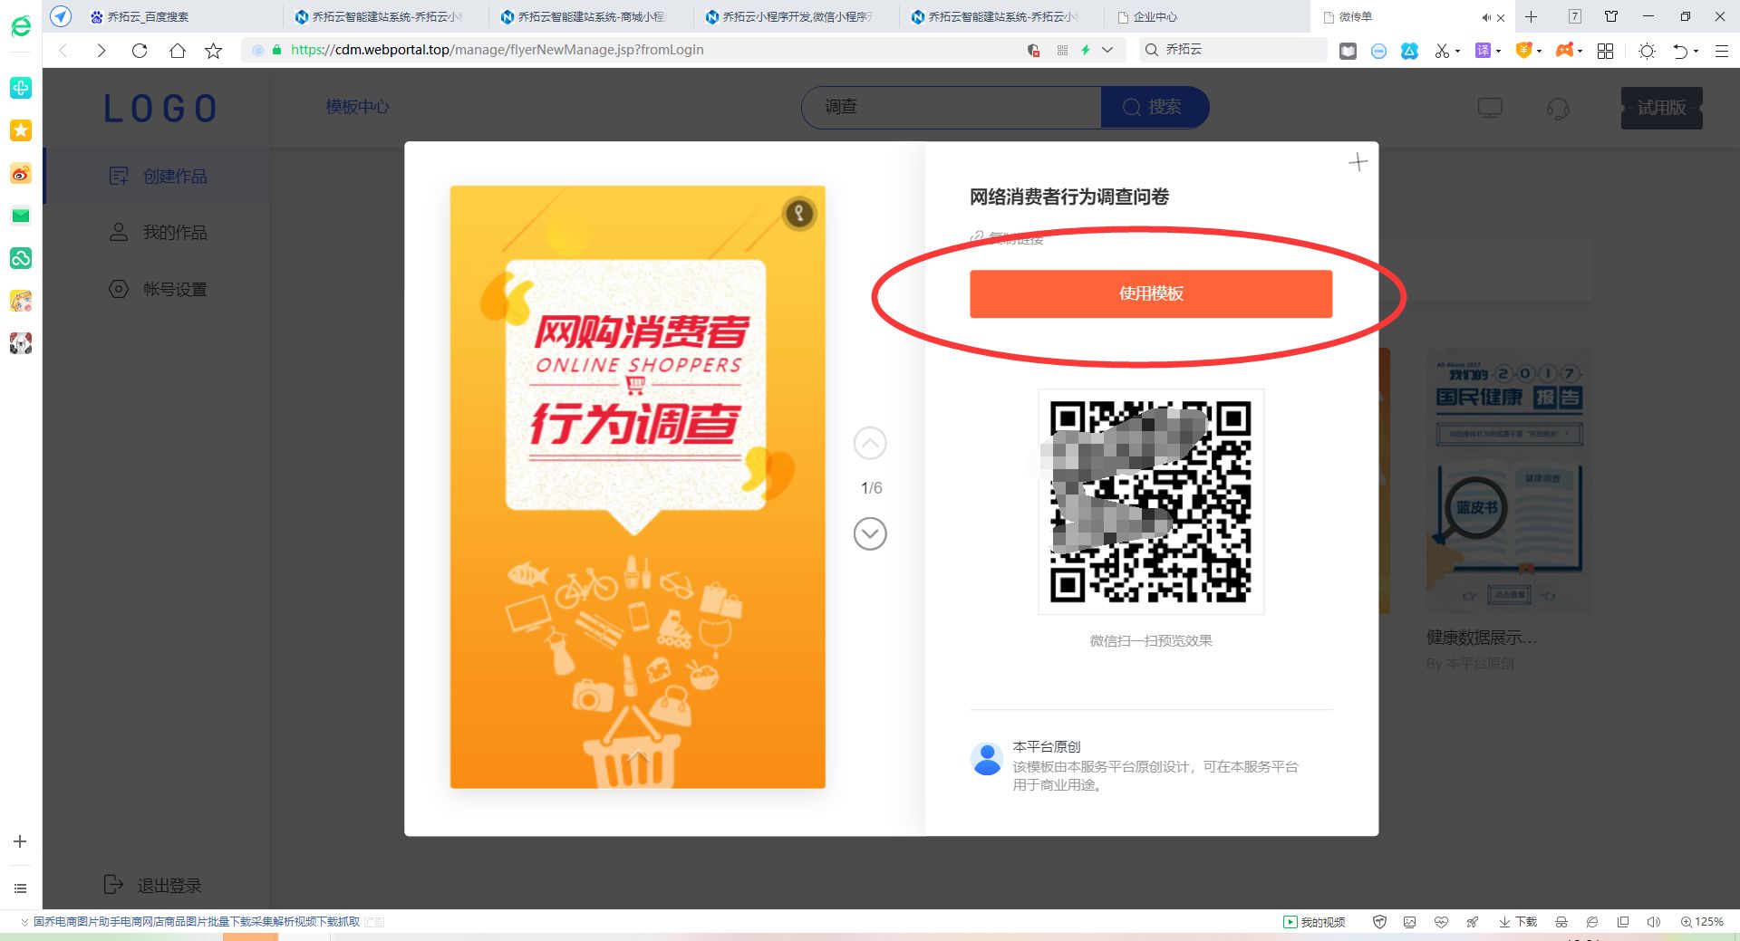Reload the current page
This screenshot has width=1740, height=941.
point(140,51)
